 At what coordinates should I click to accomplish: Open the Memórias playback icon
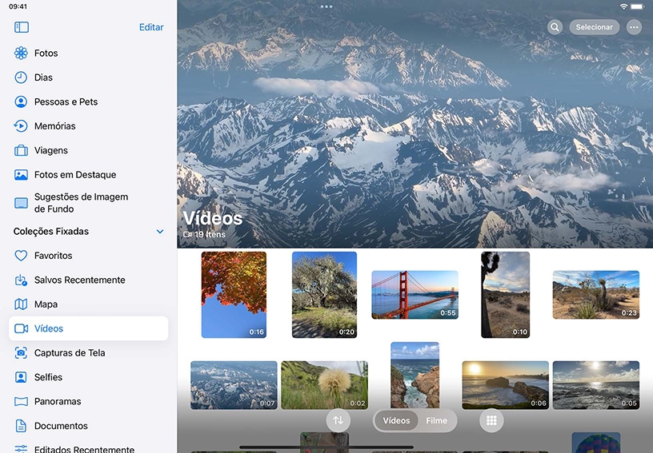point(21,126)
